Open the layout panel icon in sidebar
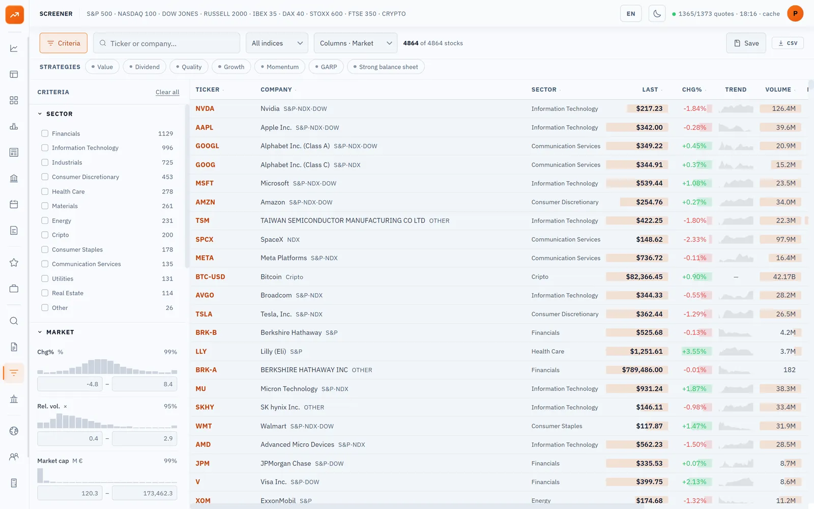 point(14,74)
